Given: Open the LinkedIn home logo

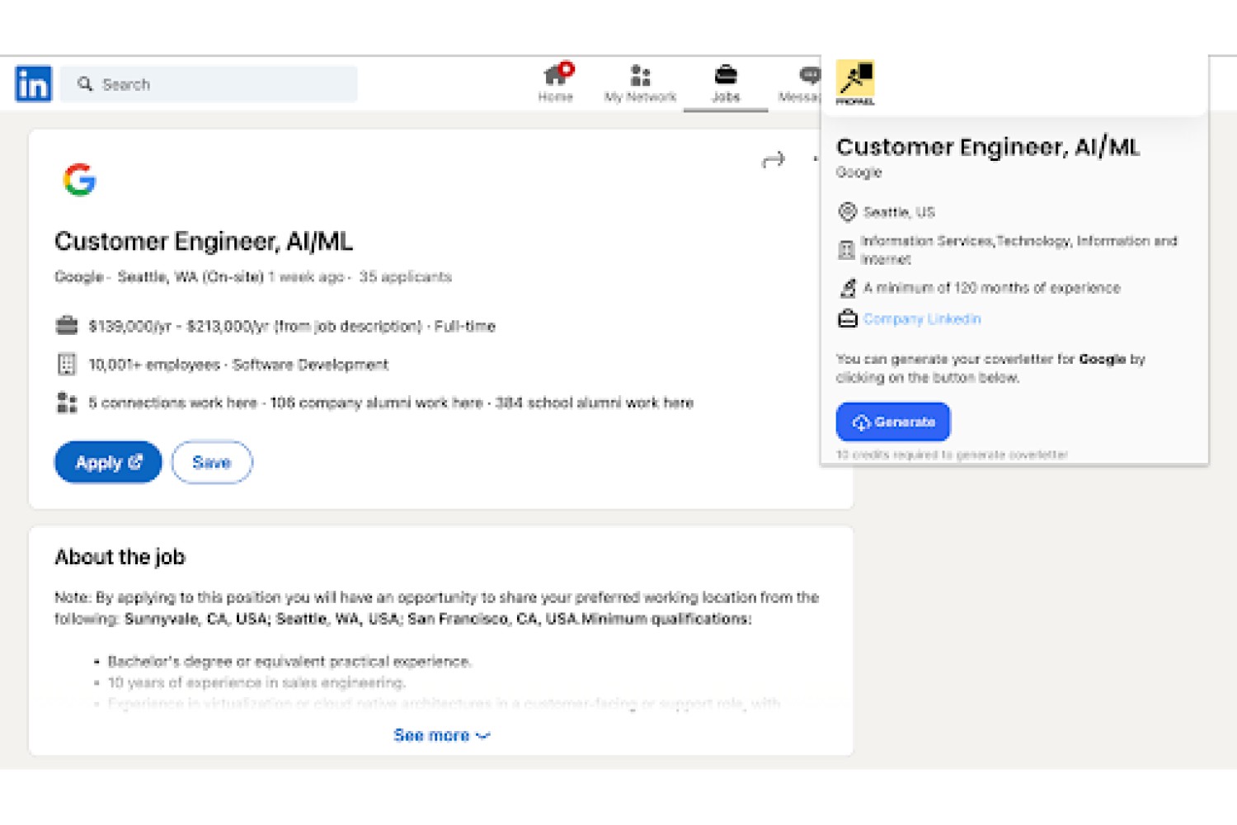Looking at the screenshot, I should pos(33,84).
